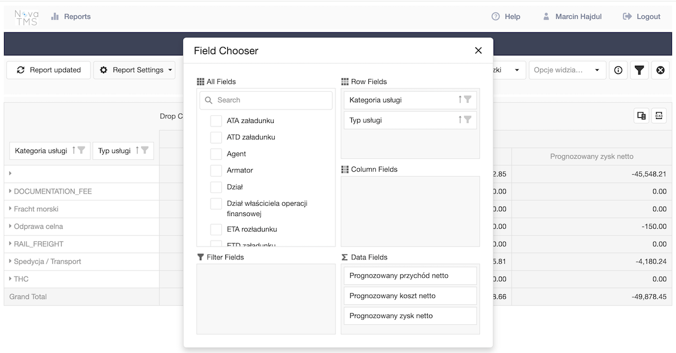This screenshot has width=676, height=353.
Task: Open the Help menu item
Action: (506, 16)
